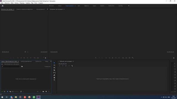177x99 pixels.
Task: Go to the Premiere Home screen icon
Action: [x=2, y=6]
